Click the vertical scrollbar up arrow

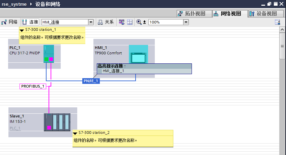coord(282,30)
